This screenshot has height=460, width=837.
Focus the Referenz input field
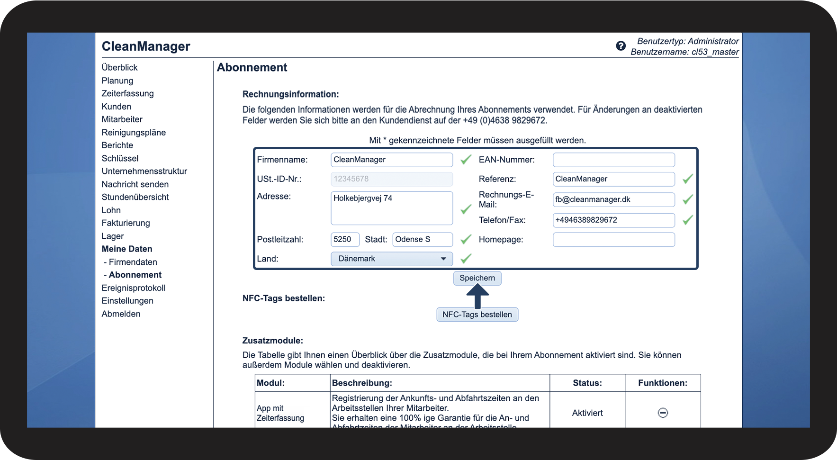(x=613, y=179)
